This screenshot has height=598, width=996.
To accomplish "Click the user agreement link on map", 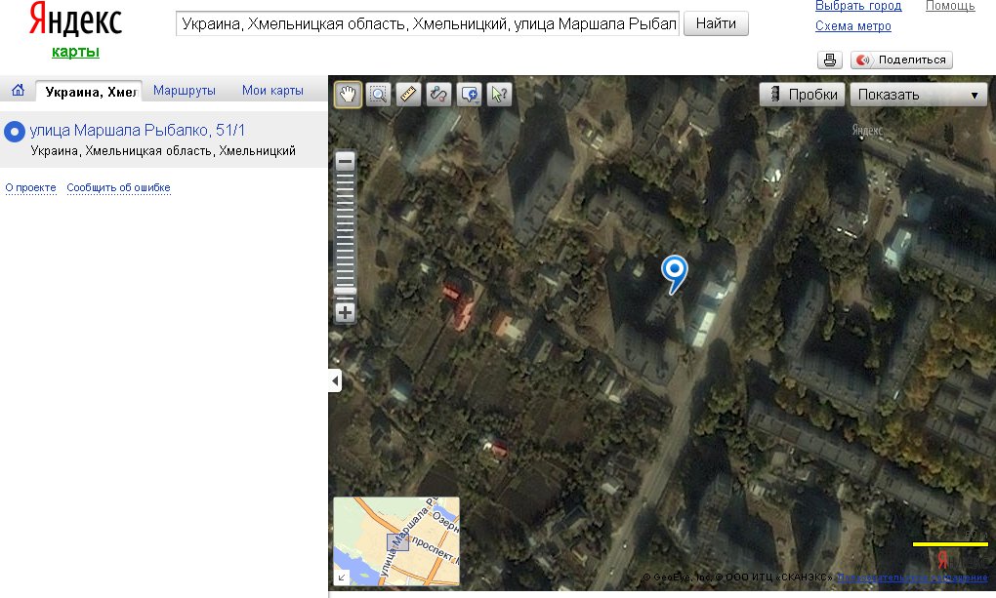I will coord(912,578).
